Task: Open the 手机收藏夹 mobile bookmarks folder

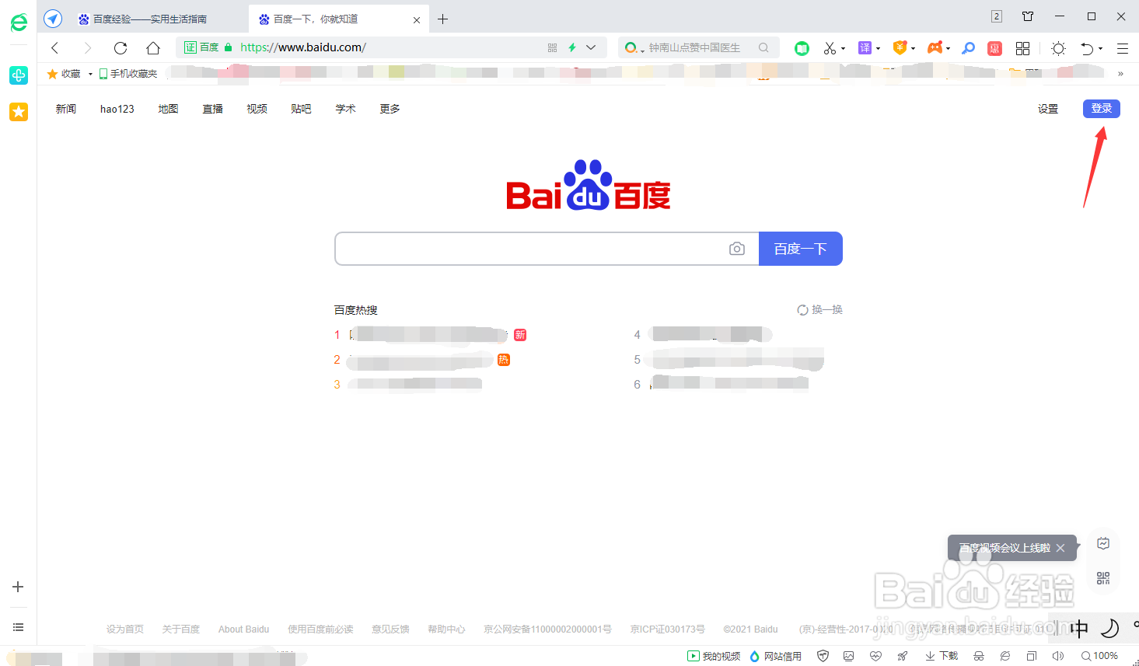Action: tap(129, 74)
